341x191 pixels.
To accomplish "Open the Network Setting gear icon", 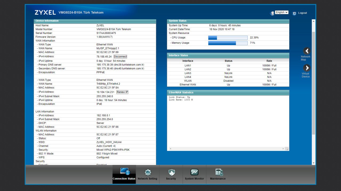I will click(148, 172).
